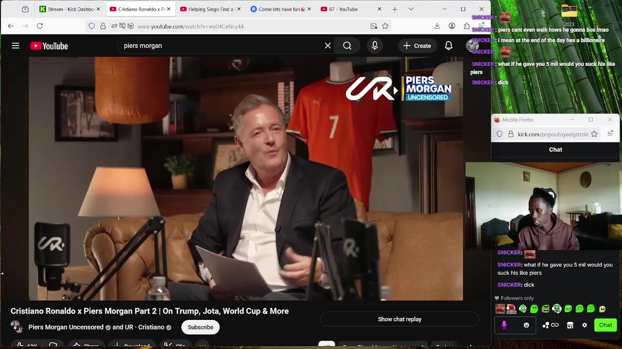
Task: Click the video player showing Piers Morgan
Action: pos(245,178)
